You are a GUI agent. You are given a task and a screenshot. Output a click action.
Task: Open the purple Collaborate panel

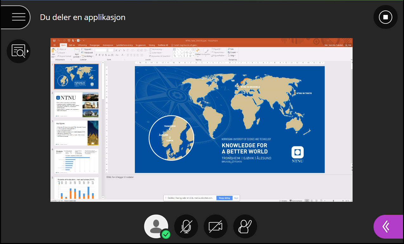coord(389,227)
